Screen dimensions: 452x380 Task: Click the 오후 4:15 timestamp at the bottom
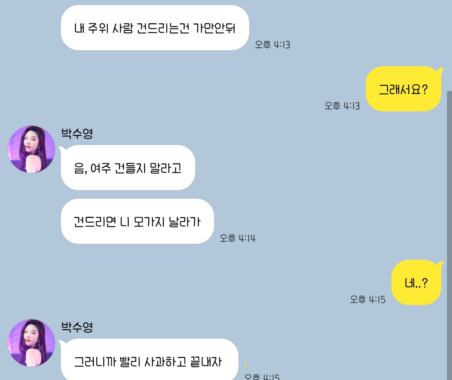click(x=262, y=377)
